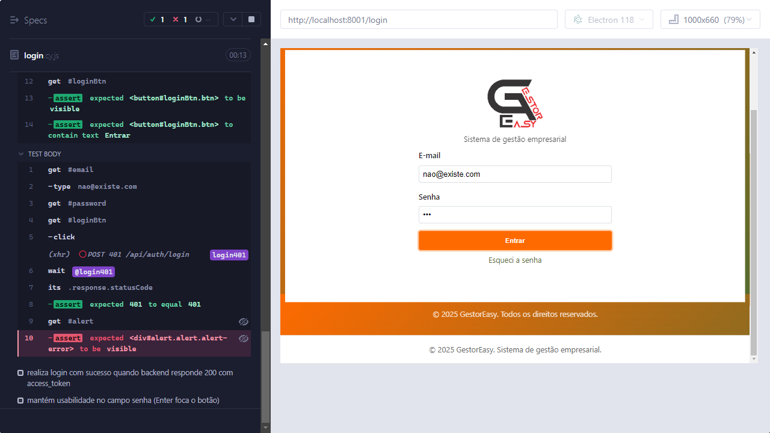
Task: Click the red circle on the POST 401 request
Action: point(82,254)
